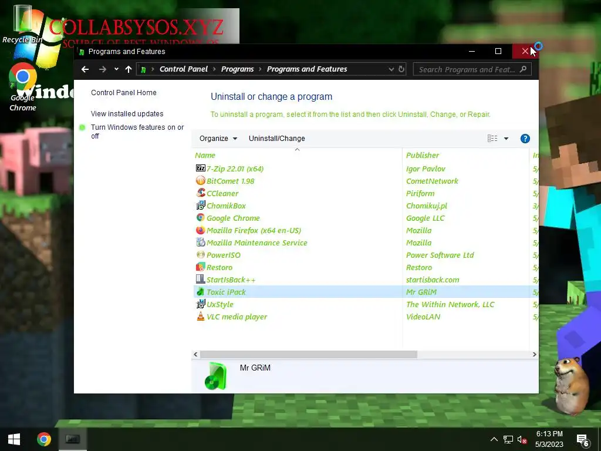Refresh the Programs and Features list

point(401,69)
